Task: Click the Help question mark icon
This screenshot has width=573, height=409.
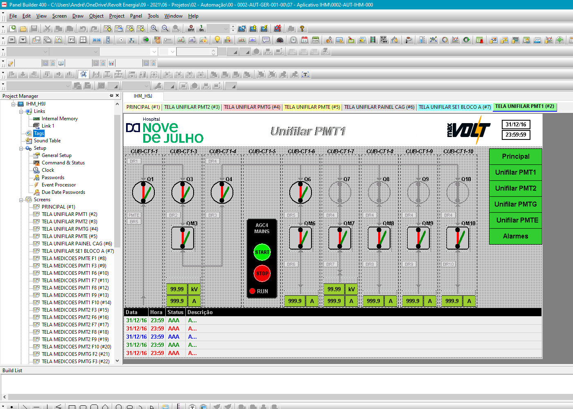Action: pos(302,29)
